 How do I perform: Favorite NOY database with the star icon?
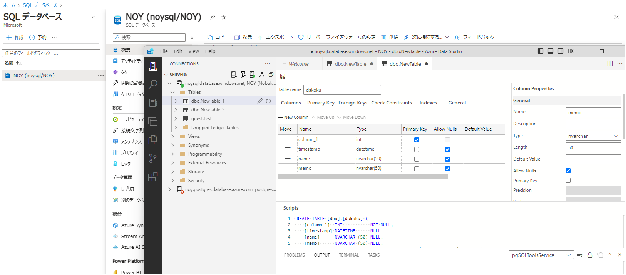click(x=224, y=17)
